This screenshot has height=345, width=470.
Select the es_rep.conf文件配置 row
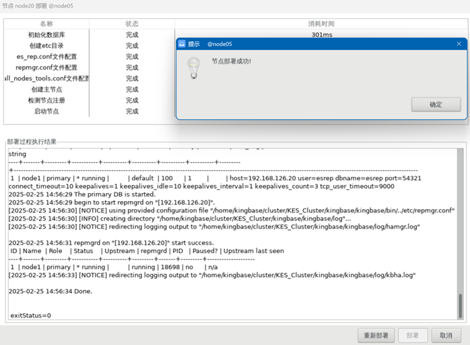[46, 56]
